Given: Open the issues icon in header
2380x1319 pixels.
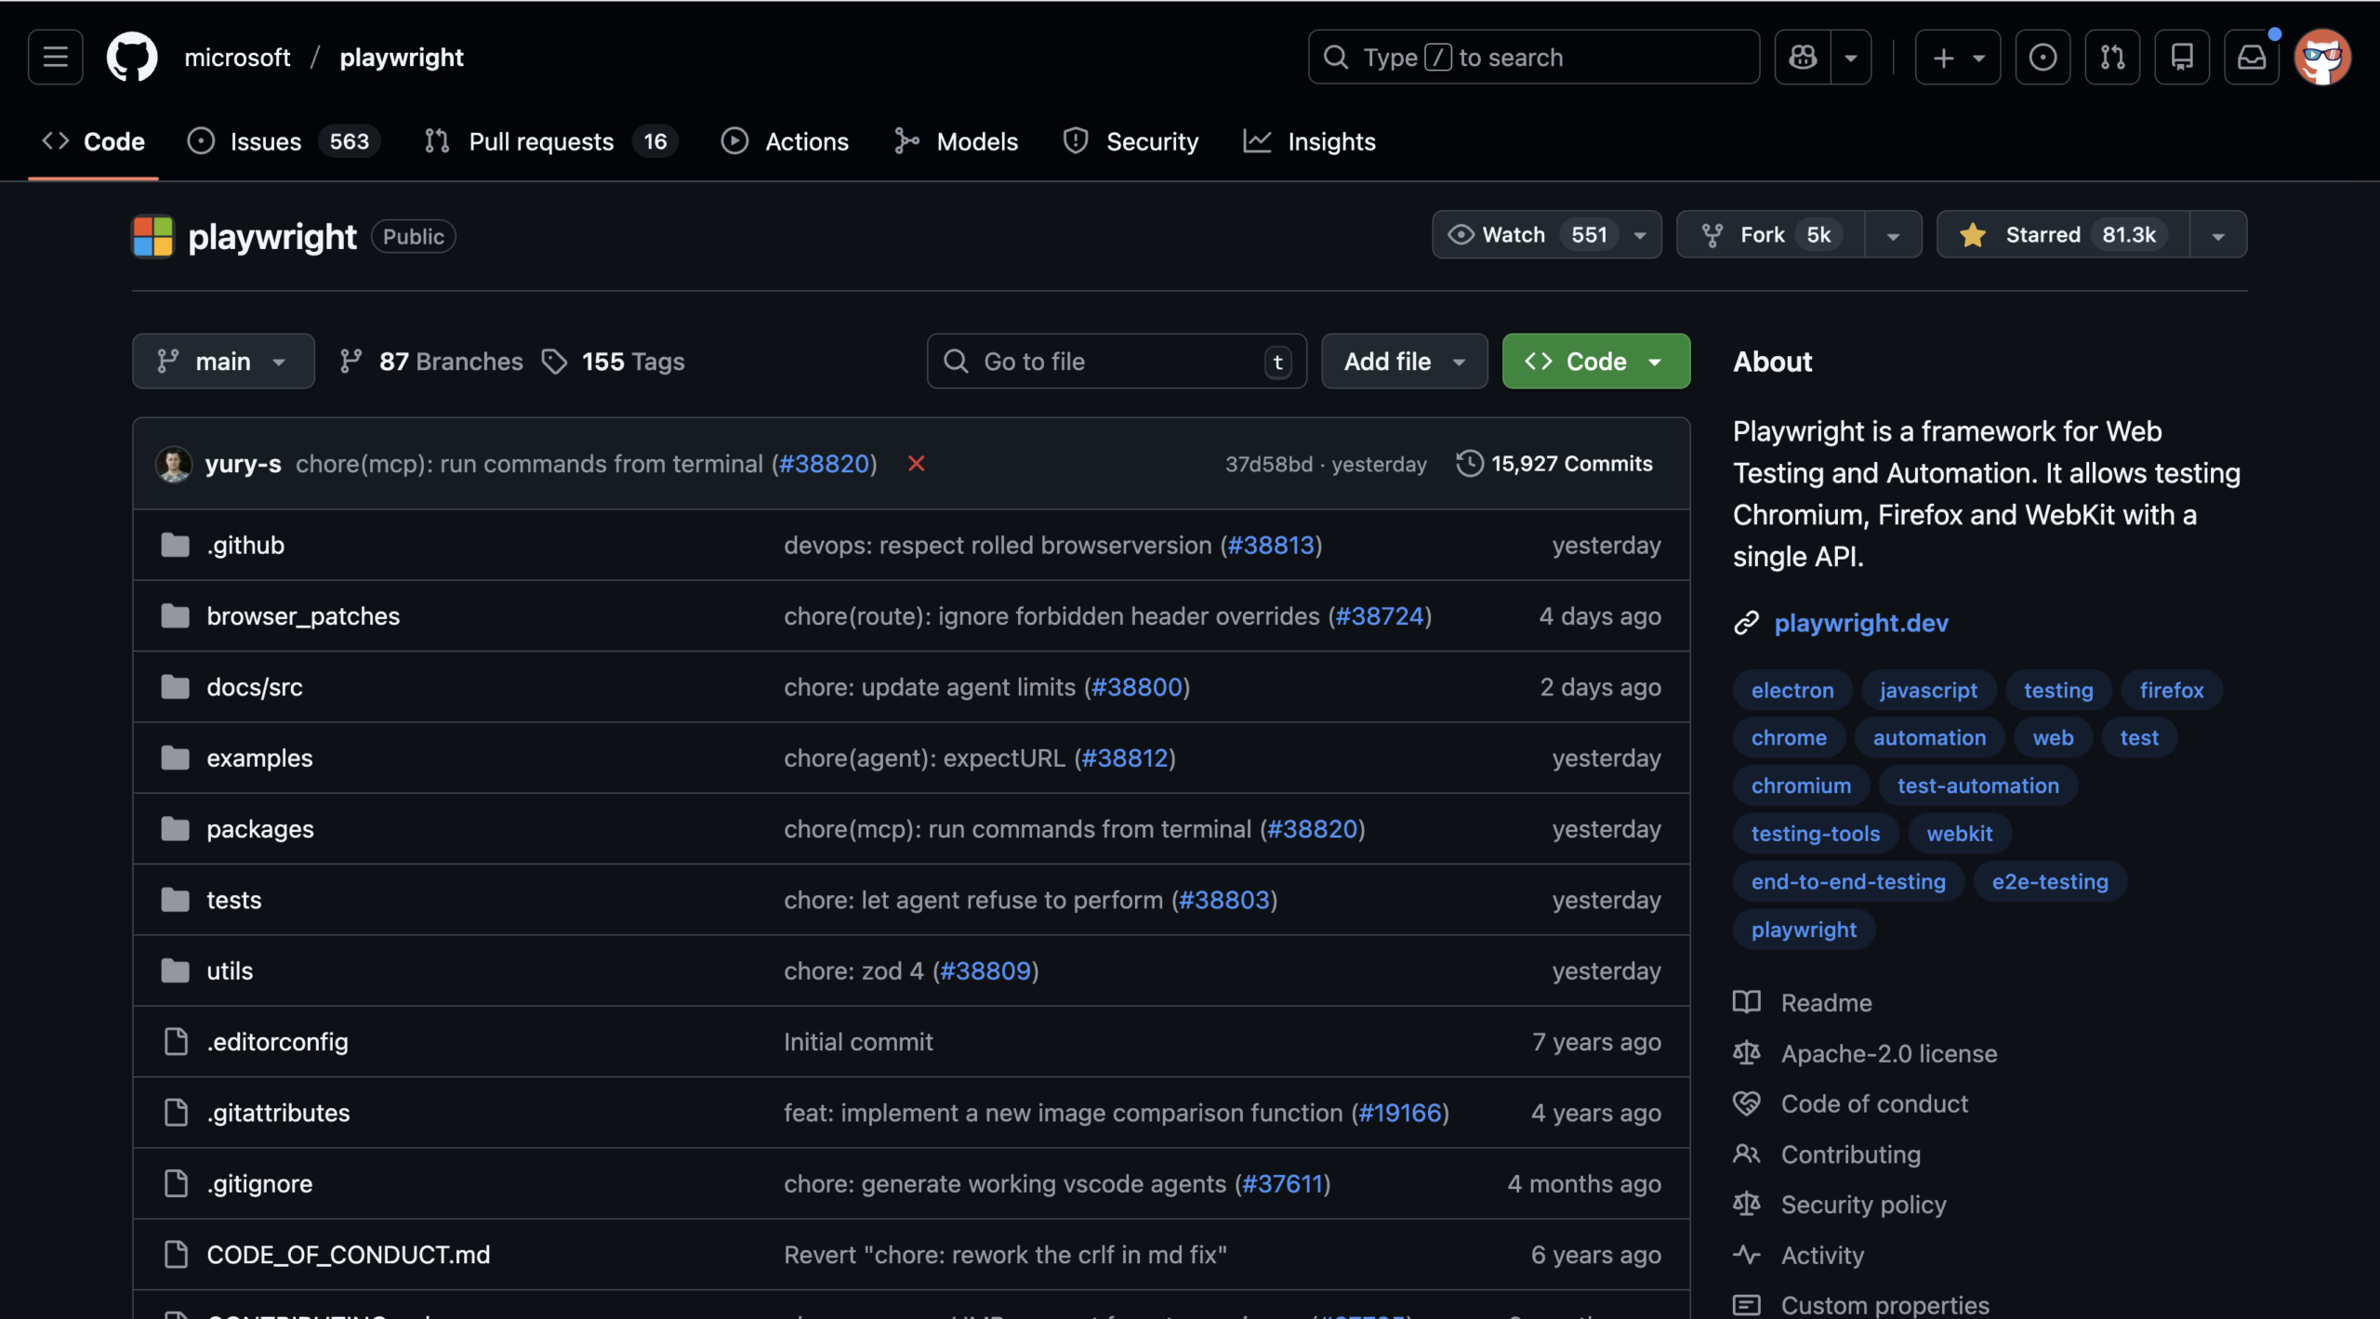Looking at the screenshot, I should [x=2043, y=58].
